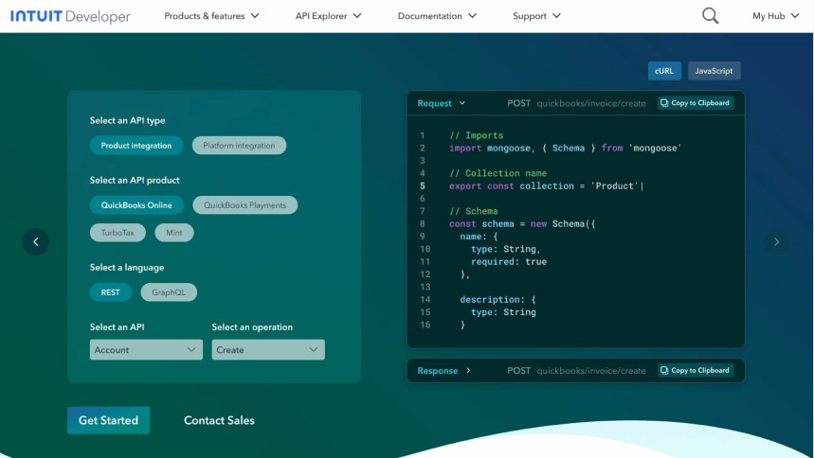Choose QuickBooks Online product
This screenshot has height=458, width=814.
click(136, 205)
